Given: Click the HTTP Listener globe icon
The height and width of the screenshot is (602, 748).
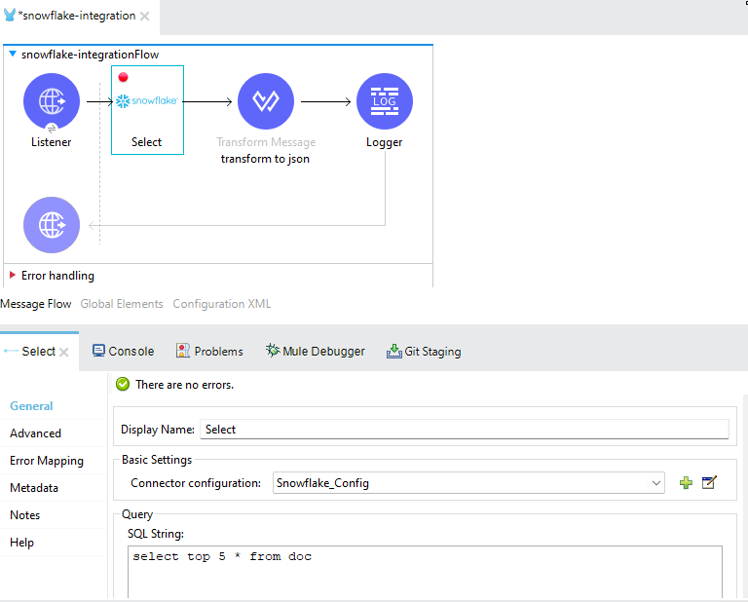Looking at the screenshot, I should (51, 101).
